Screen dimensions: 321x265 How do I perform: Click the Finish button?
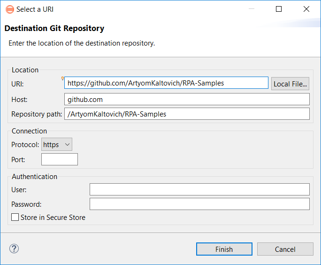(224, 249)
